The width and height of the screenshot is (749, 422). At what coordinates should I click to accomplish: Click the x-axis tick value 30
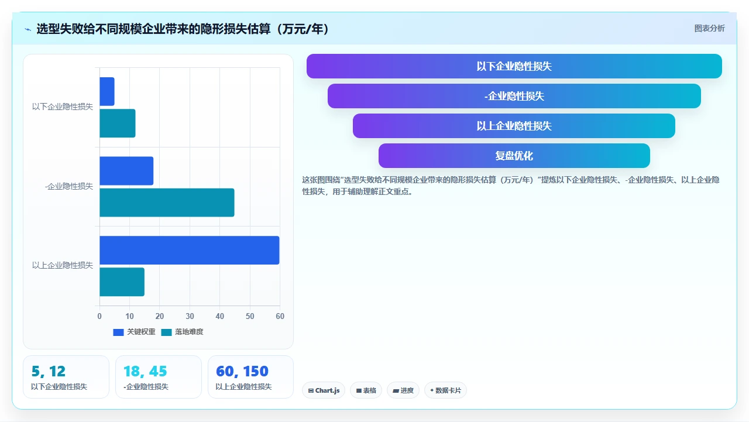tap(190, 317)
